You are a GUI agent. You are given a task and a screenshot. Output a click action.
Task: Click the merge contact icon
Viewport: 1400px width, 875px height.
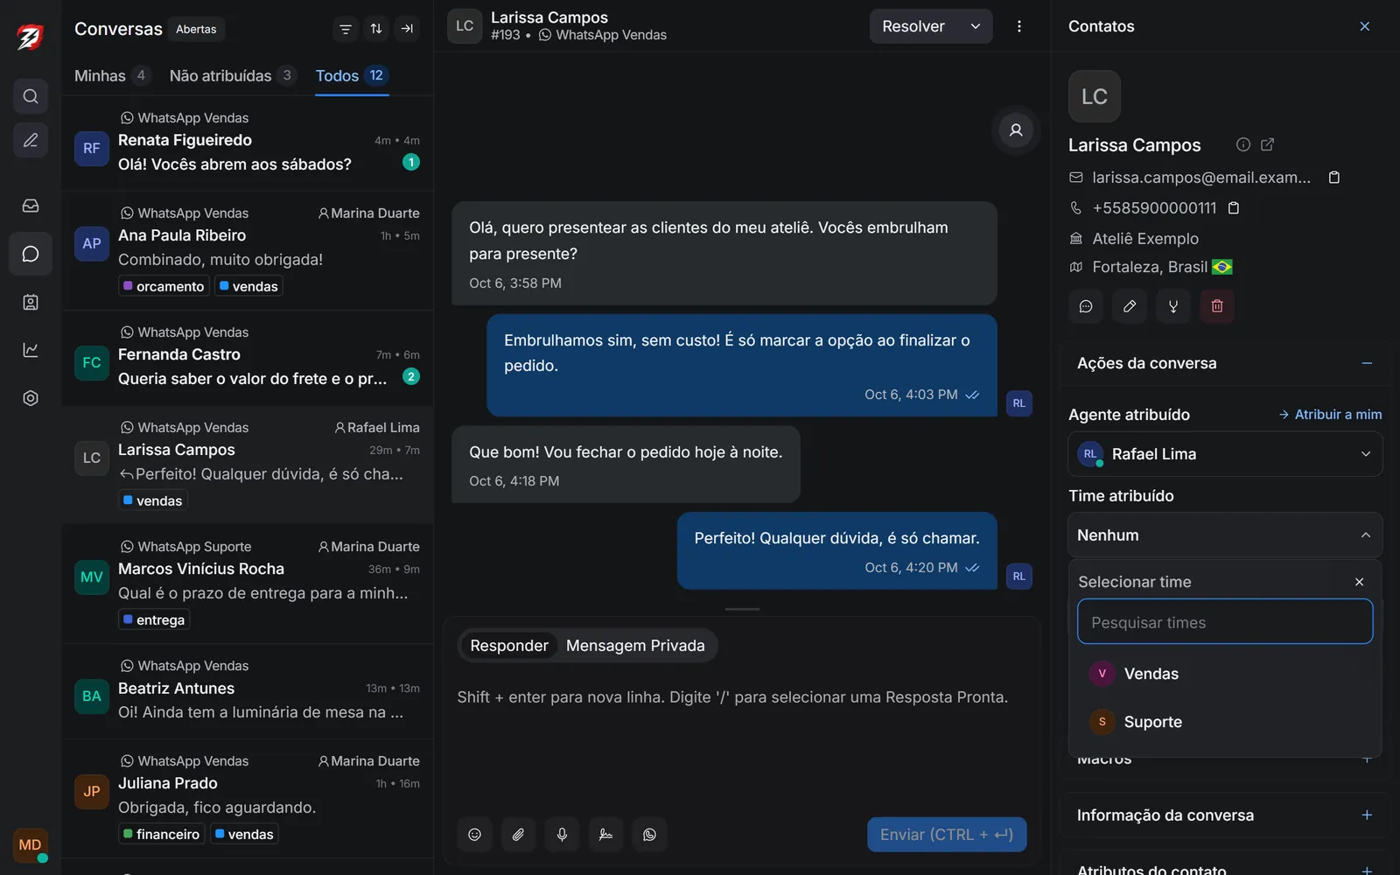[1173, 306]
